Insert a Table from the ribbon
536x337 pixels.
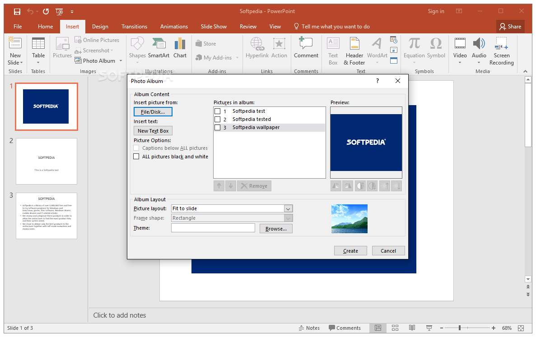pyautogui.click(x=38, y=50)
